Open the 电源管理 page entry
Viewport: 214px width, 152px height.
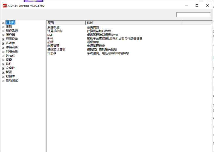pos(53,46)
